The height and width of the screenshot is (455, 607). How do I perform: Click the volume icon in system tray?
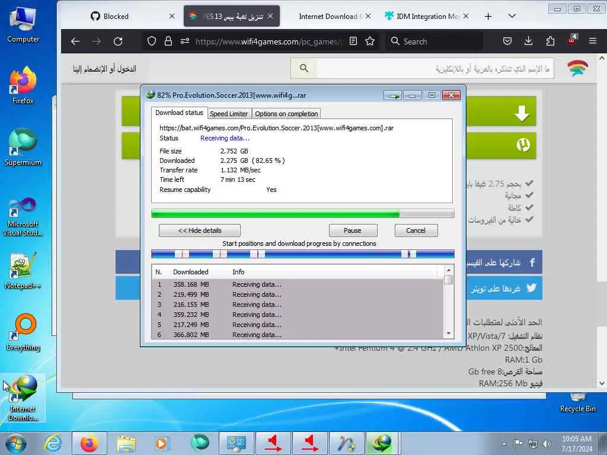pos(547,444)
